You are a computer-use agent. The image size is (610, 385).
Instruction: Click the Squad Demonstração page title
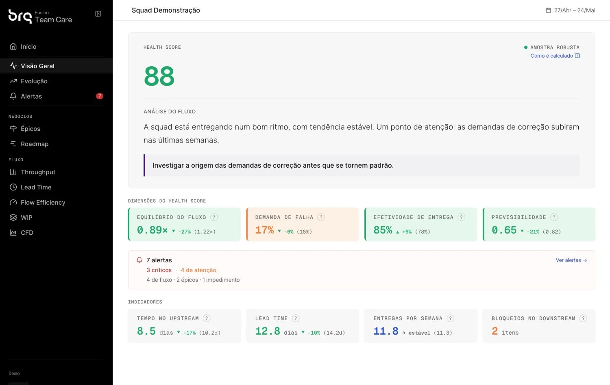(166, 10)
